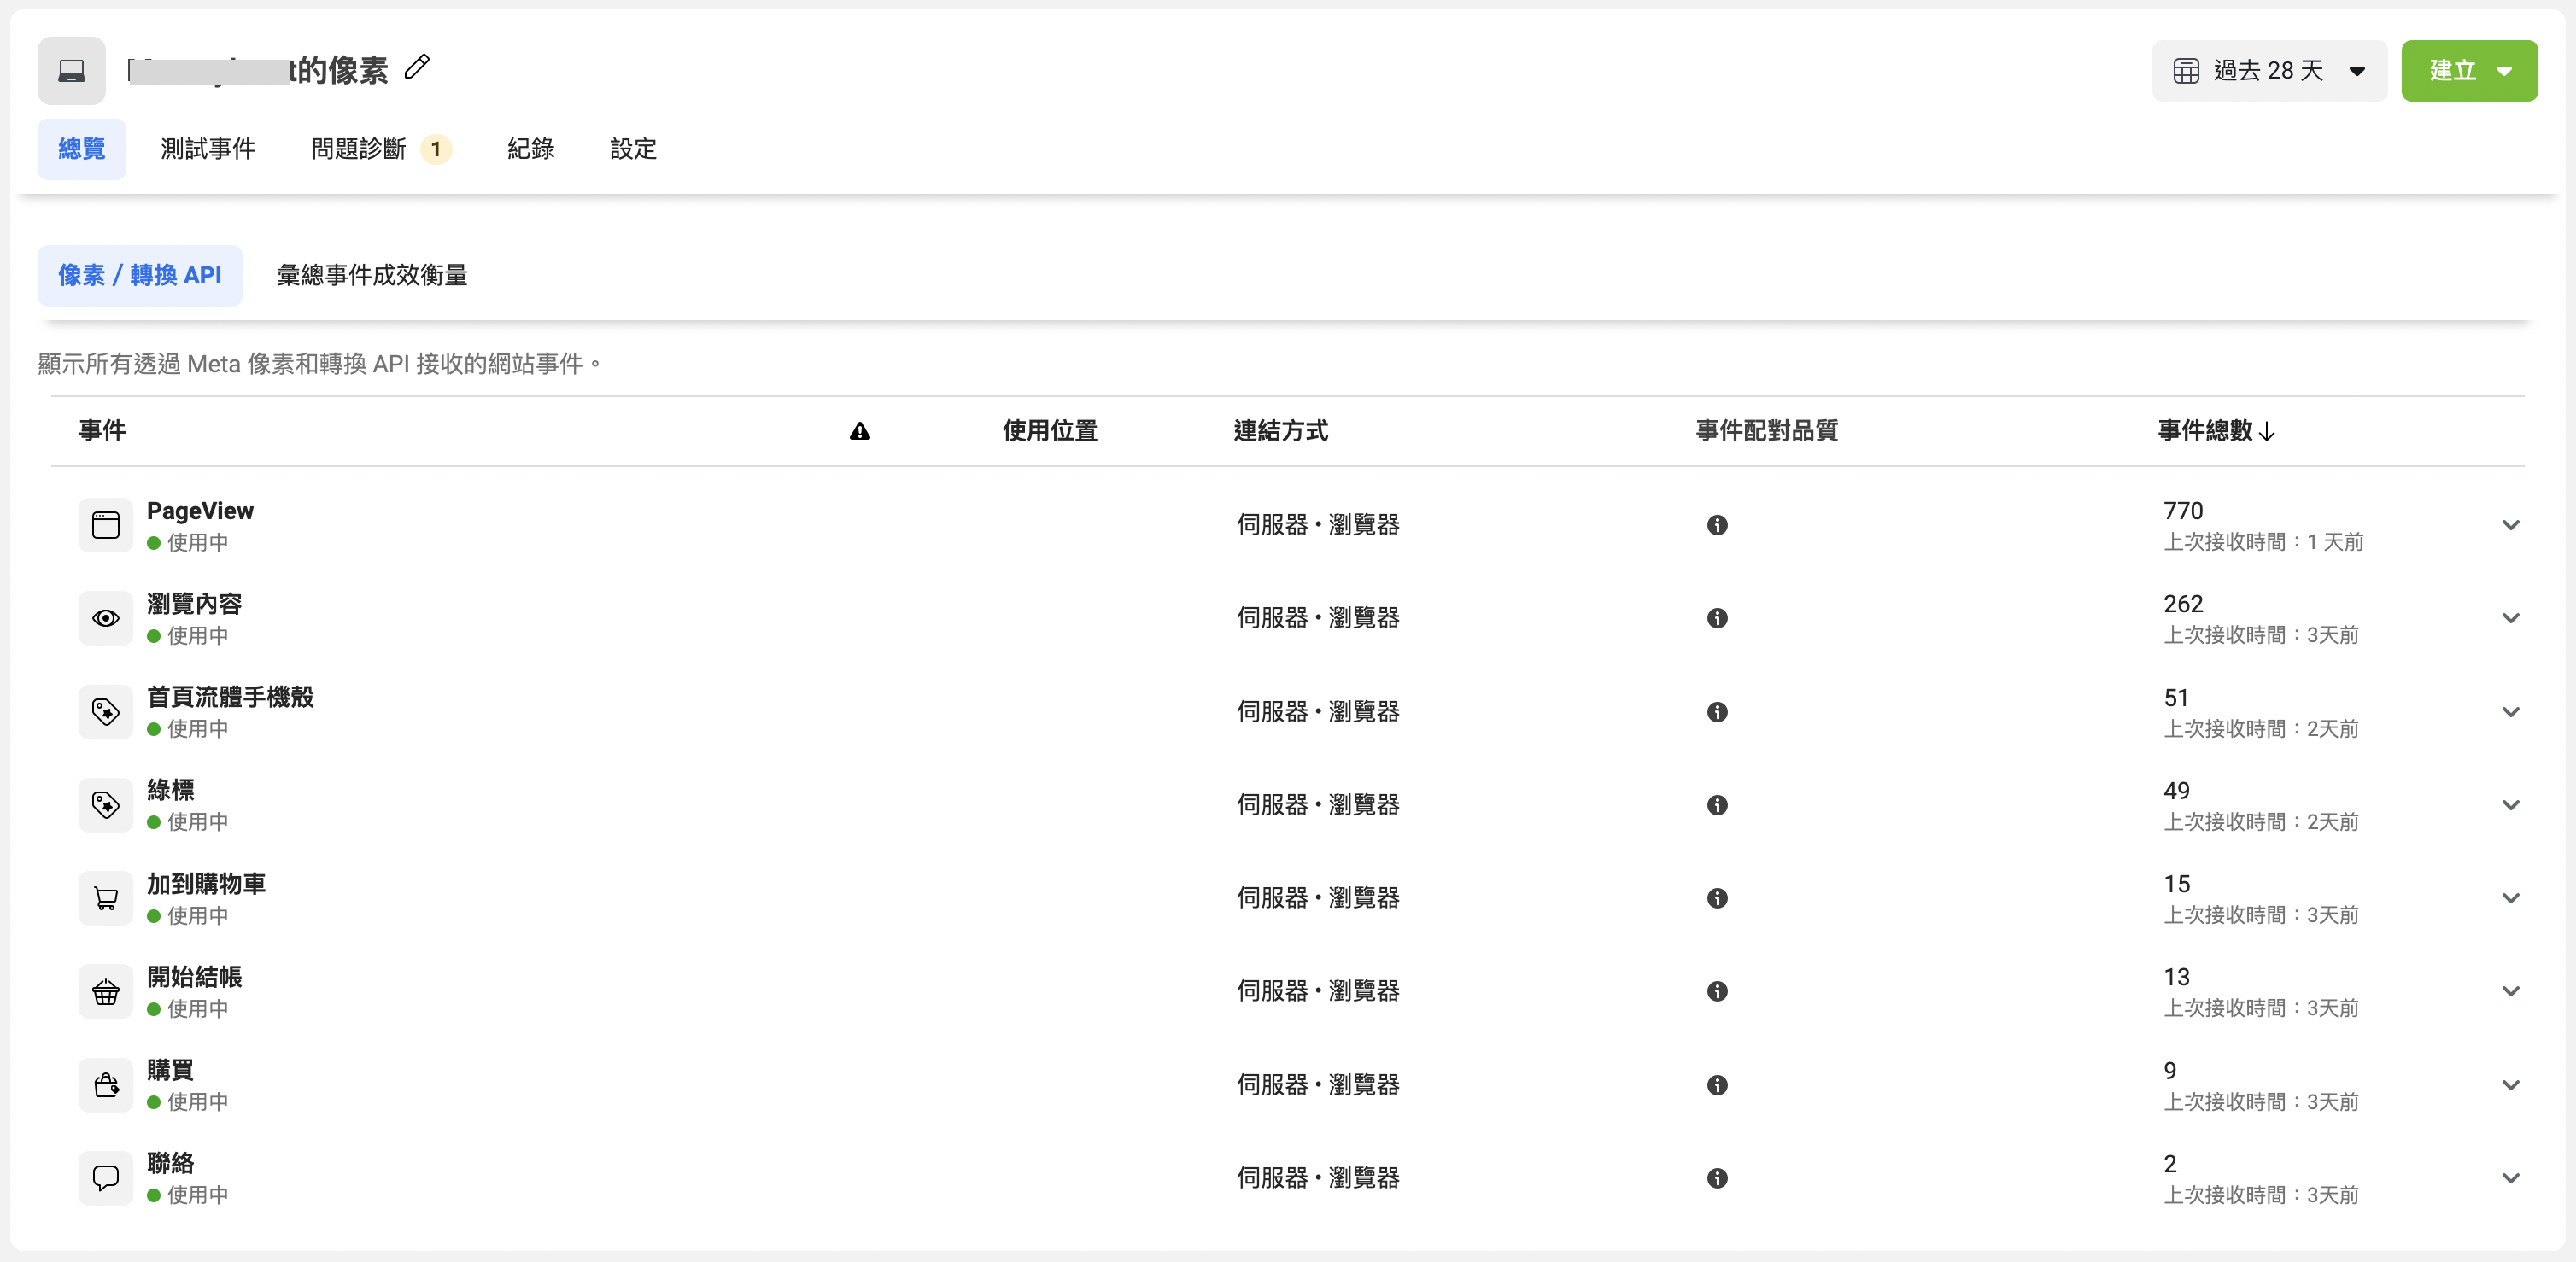Image resolution: width=2576 pixels, height=1262 pixels.
Task: Sort by the 事件總數 column header
Action: [x=2216, y=431]
